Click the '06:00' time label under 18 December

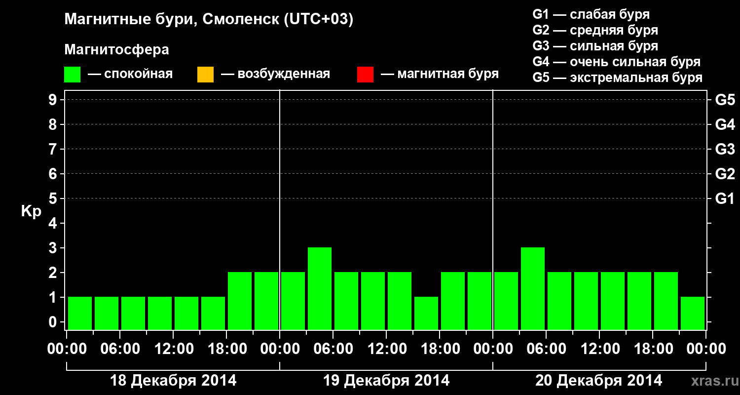(x=120, y=349)
